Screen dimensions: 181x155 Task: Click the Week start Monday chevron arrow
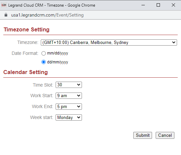(79, 117)
